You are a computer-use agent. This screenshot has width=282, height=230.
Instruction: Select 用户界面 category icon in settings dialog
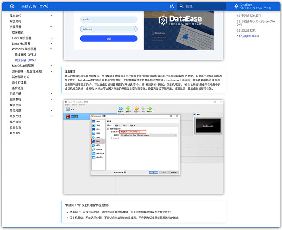[x=94, y=157]
